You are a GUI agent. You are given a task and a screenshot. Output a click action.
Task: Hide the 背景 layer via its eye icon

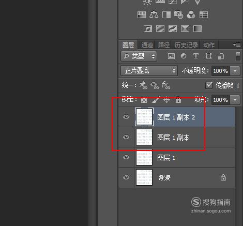(126, 177)
